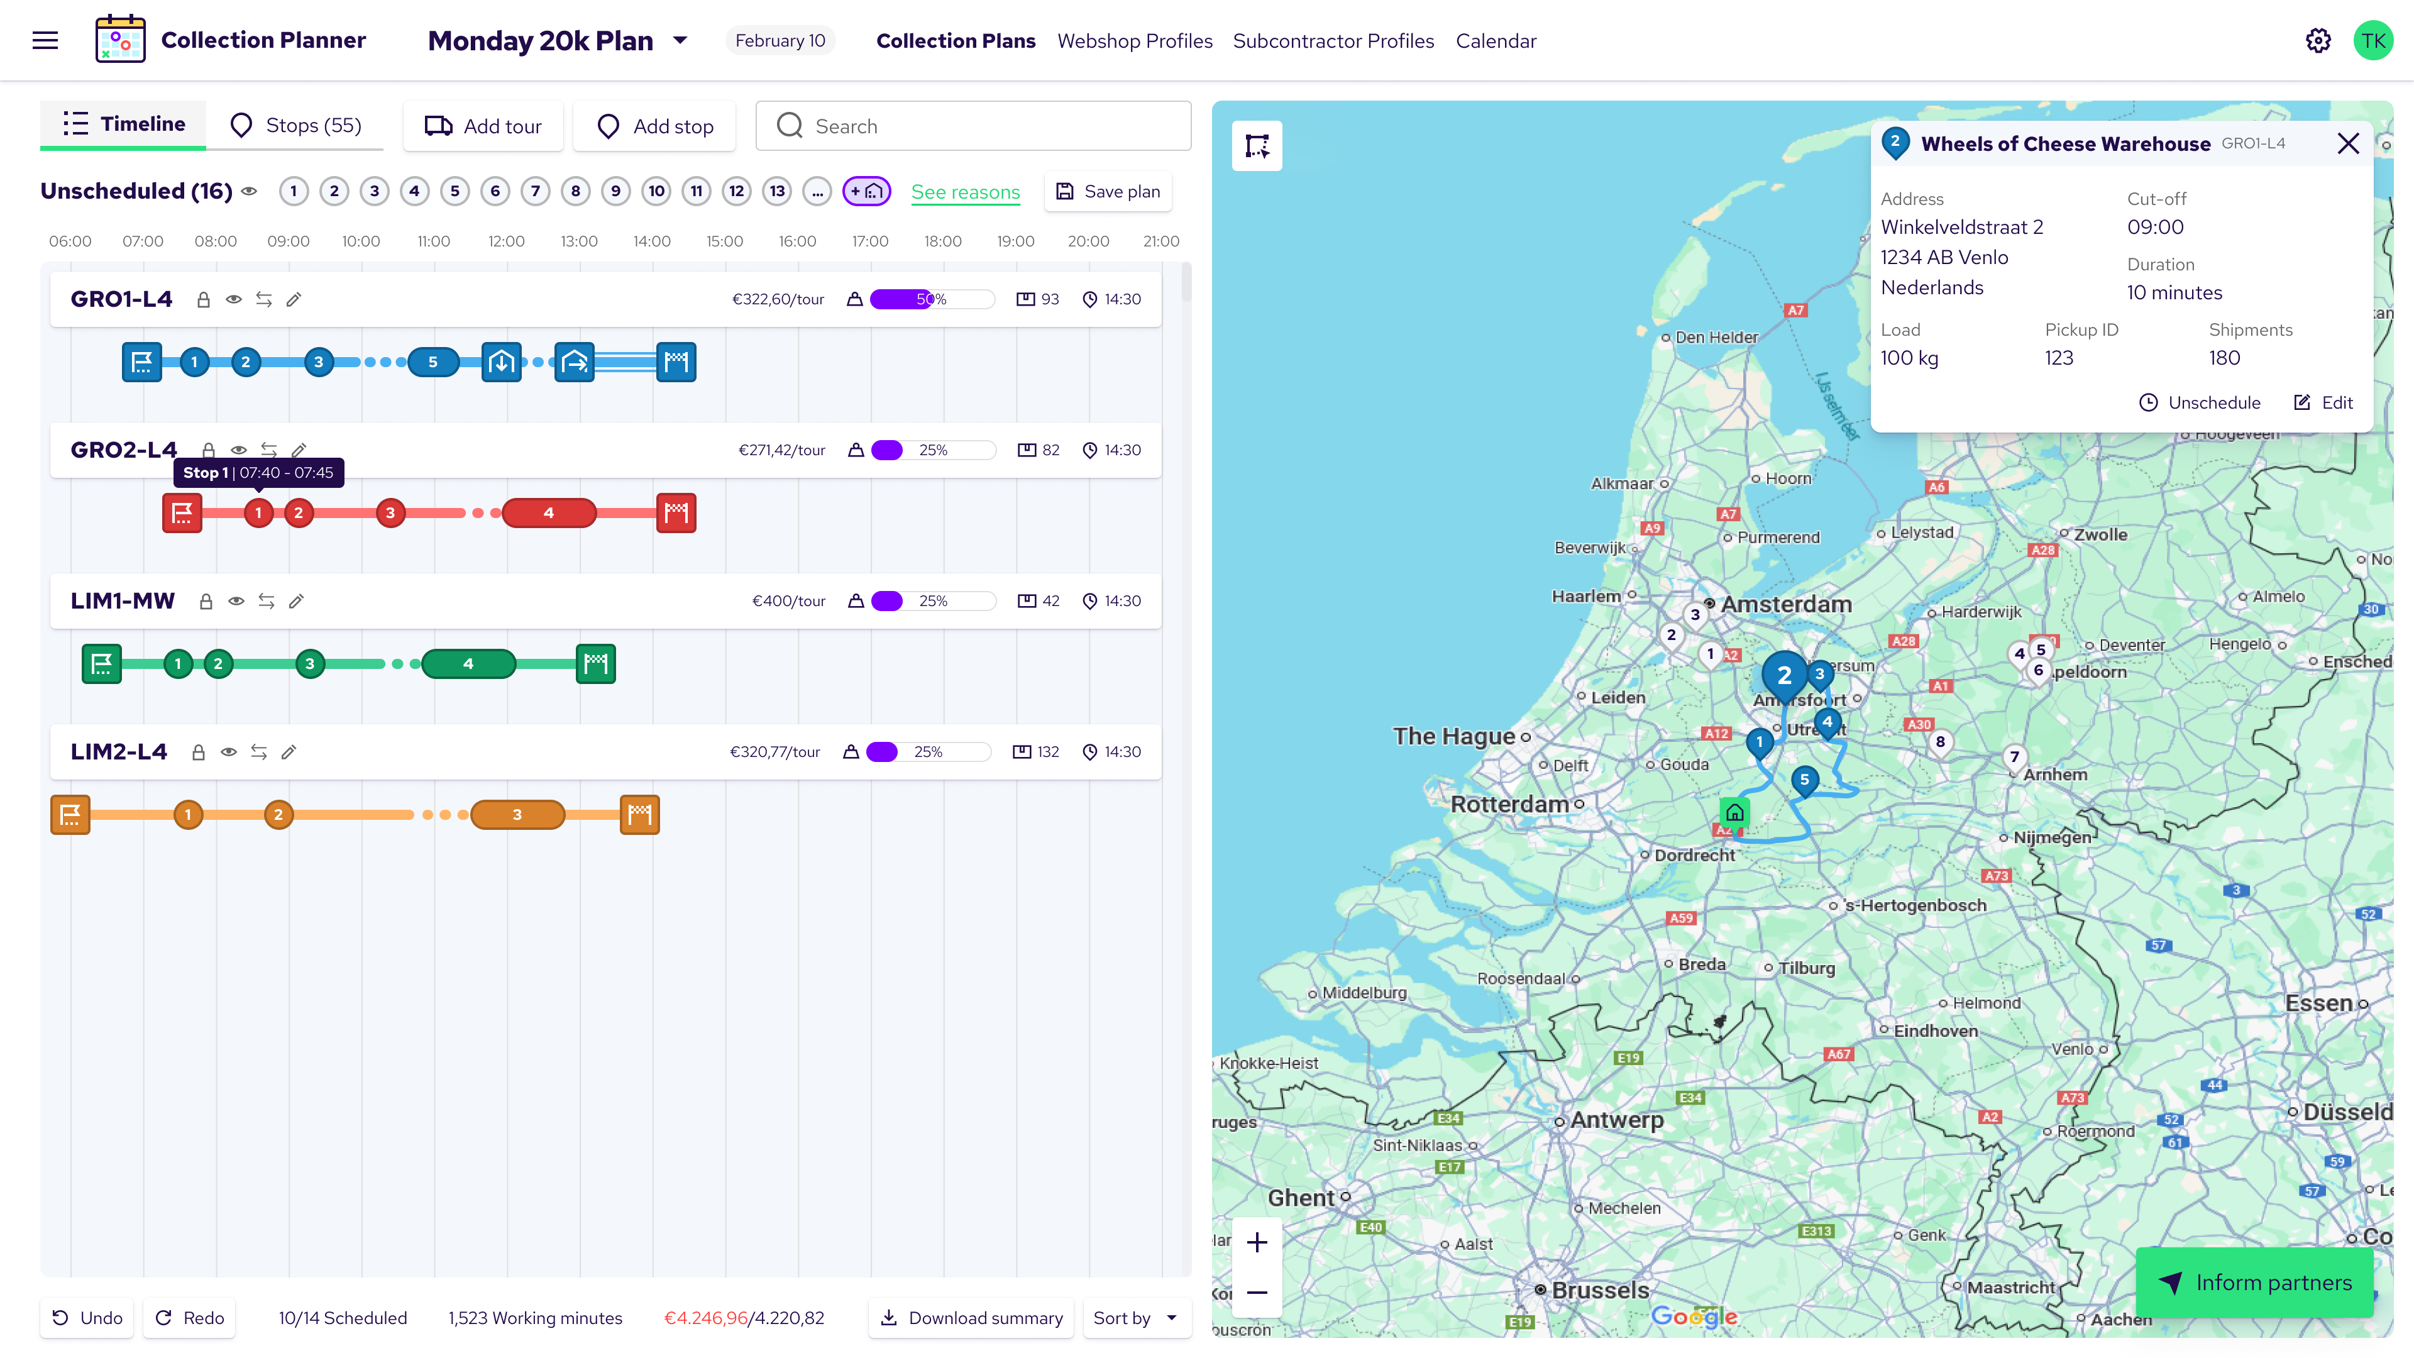Click the Inform partners button

click(2254, 1282)
